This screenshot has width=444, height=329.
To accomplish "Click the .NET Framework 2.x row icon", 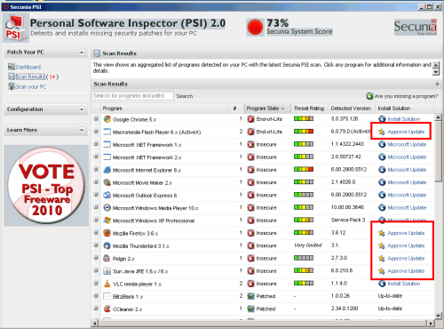I will 107,157.
